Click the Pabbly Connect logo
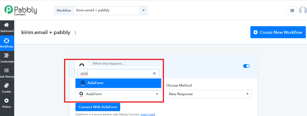The image size is (307, 116). tap(20, 10)
